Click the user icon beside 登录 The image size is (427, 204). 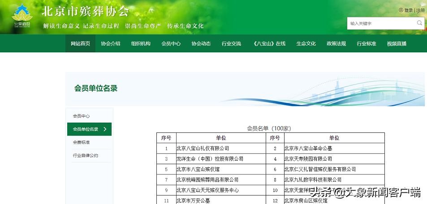click(x=401, y=10)
